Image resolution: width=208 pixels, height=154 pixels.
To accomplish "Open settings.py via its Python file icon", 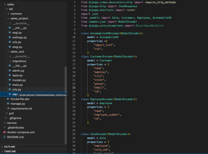I will coord(10,37).
